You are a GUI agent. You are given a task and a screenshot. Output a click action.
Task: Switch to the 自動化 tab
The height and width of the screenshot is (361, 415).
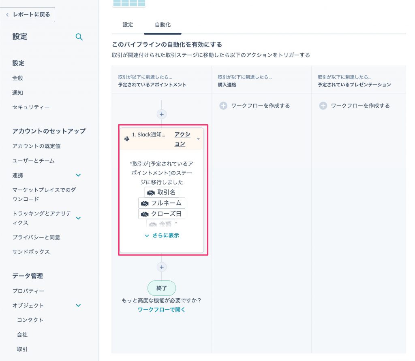(163, 25)
